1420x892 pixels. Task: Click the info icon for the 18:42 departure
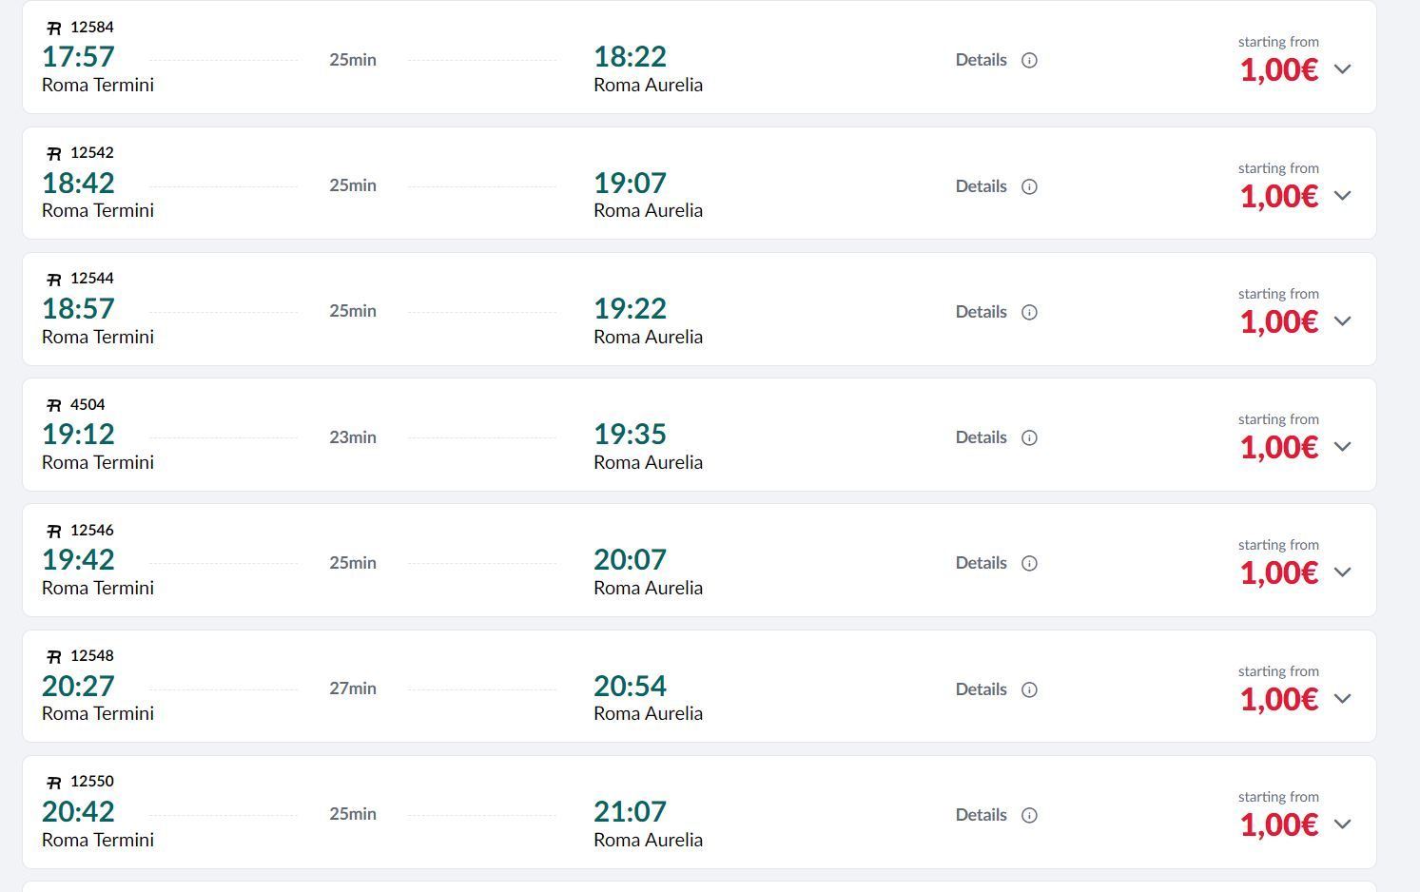(x=1029, y=186)
